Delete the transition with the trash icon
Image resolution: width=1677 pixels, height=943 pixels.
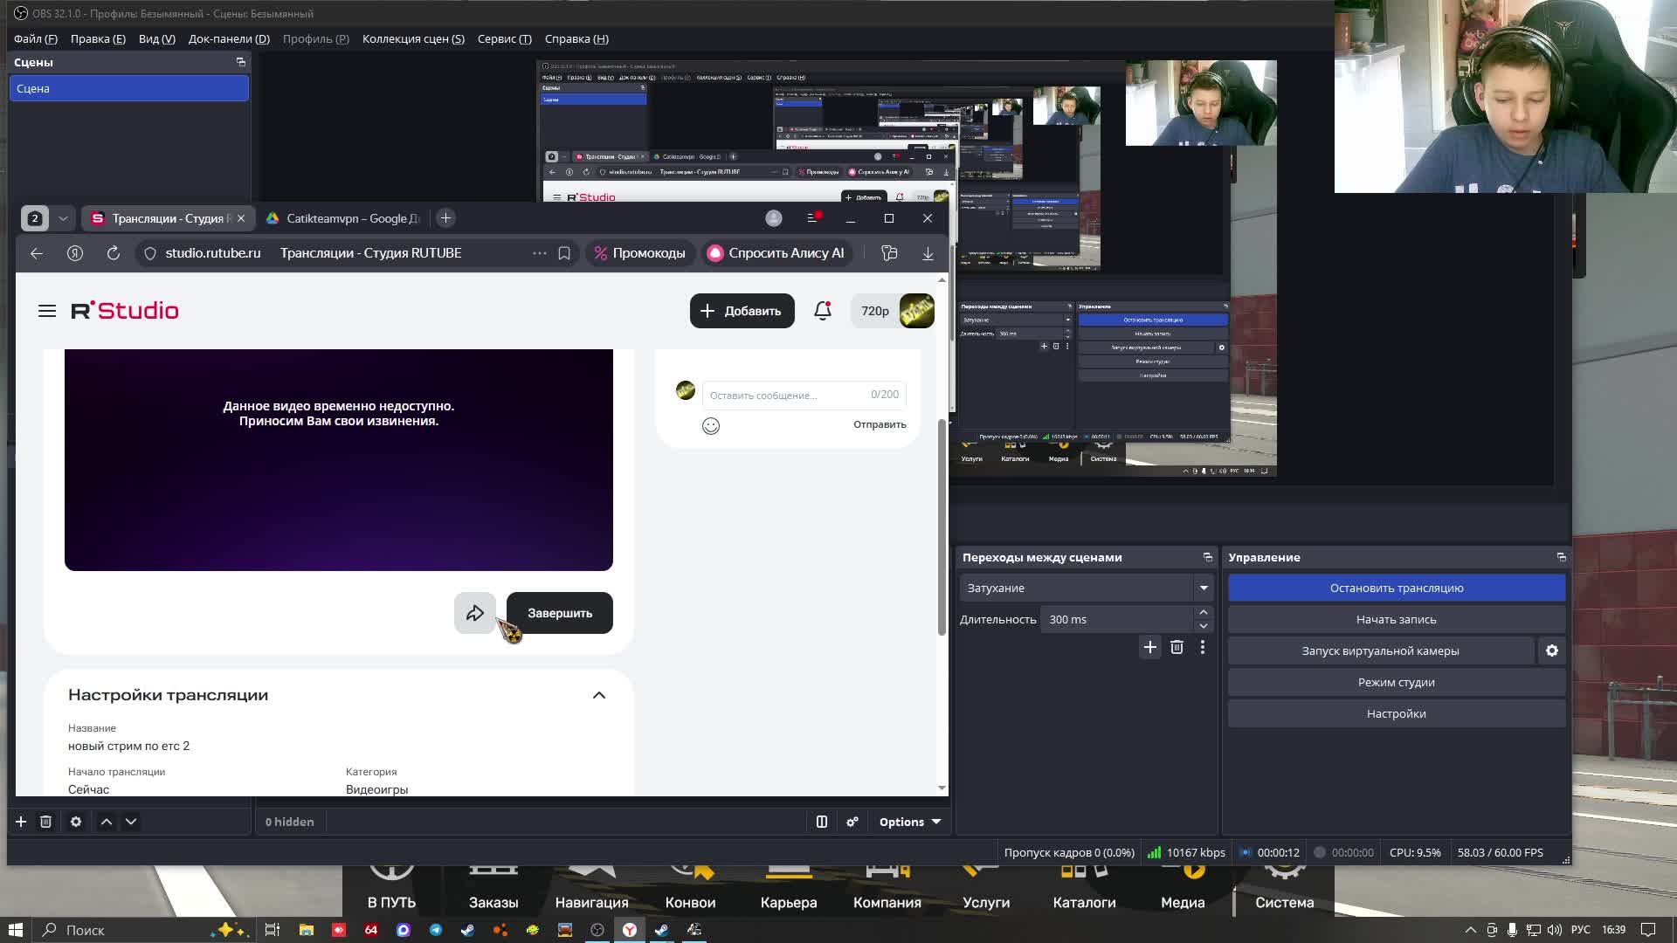click(x=1177, y=647)
